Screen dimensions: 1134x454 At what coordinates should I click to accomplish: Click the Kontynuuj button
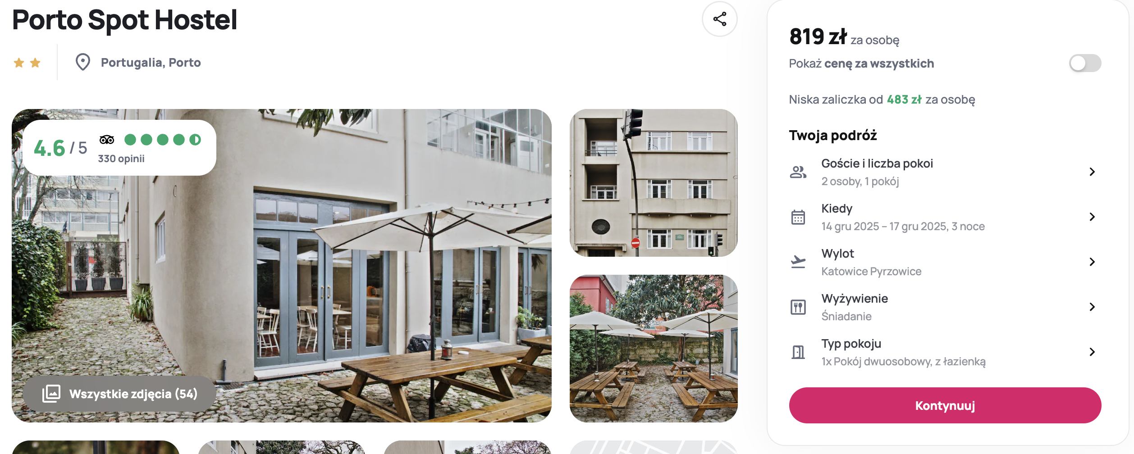click(x=945, y=405)
